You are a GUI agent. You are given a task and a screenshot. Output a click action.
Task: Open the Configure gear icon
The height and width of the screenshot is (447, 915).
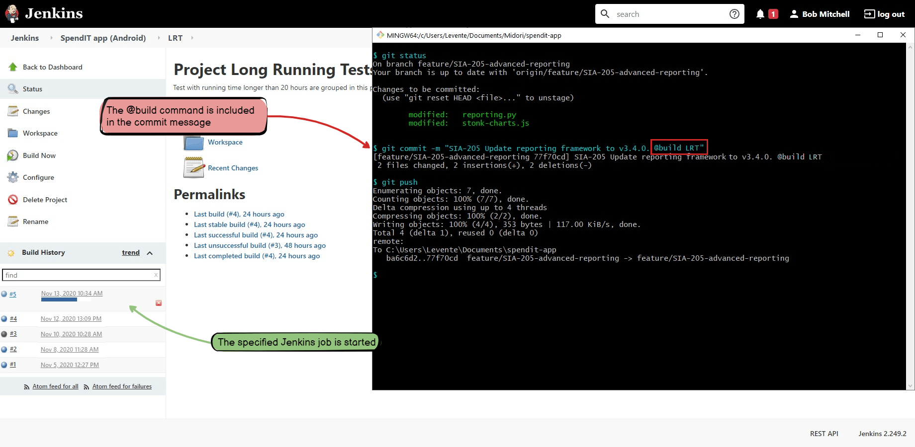pos(13,177)
